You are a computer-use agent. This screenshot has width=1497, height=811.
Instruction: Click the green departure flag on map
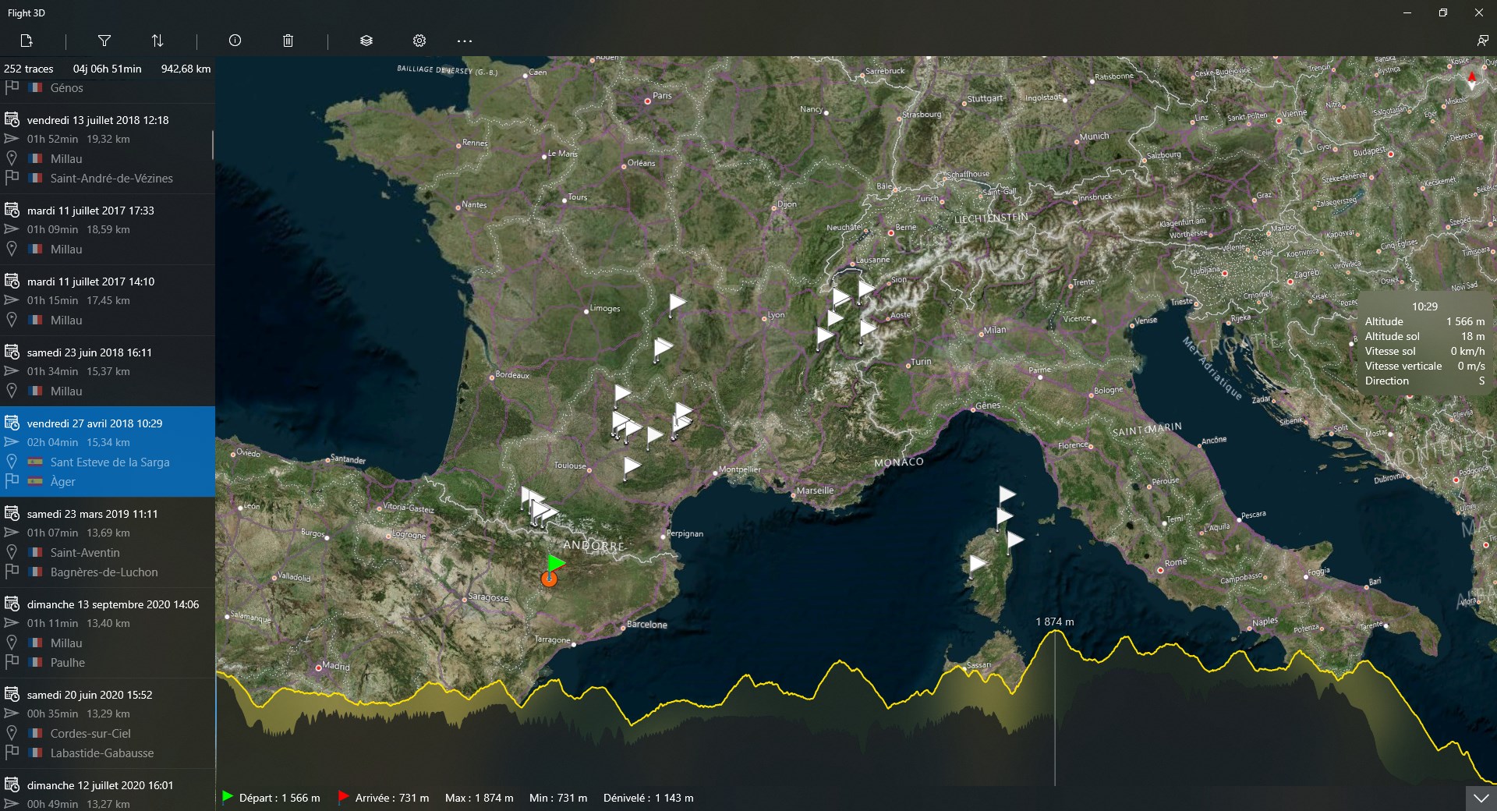555,563
